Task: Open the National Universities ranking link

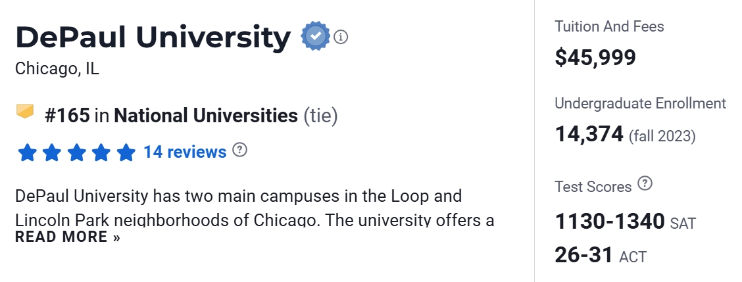Action: tap(205, 116)
